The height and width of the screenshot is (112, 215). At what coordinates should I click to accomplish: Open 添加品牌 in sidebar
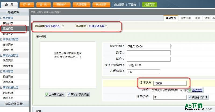coord(8,82)
